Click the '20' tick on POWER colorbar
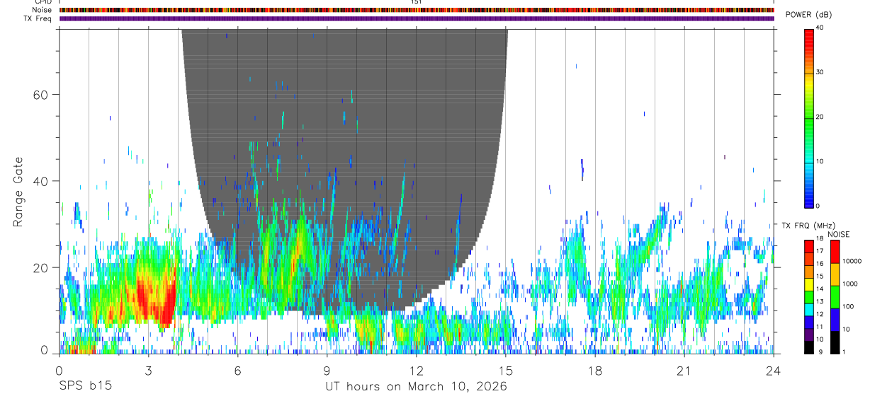Image resolution: width=870 pixels, height=401 pixels. [x=820, y=117]
